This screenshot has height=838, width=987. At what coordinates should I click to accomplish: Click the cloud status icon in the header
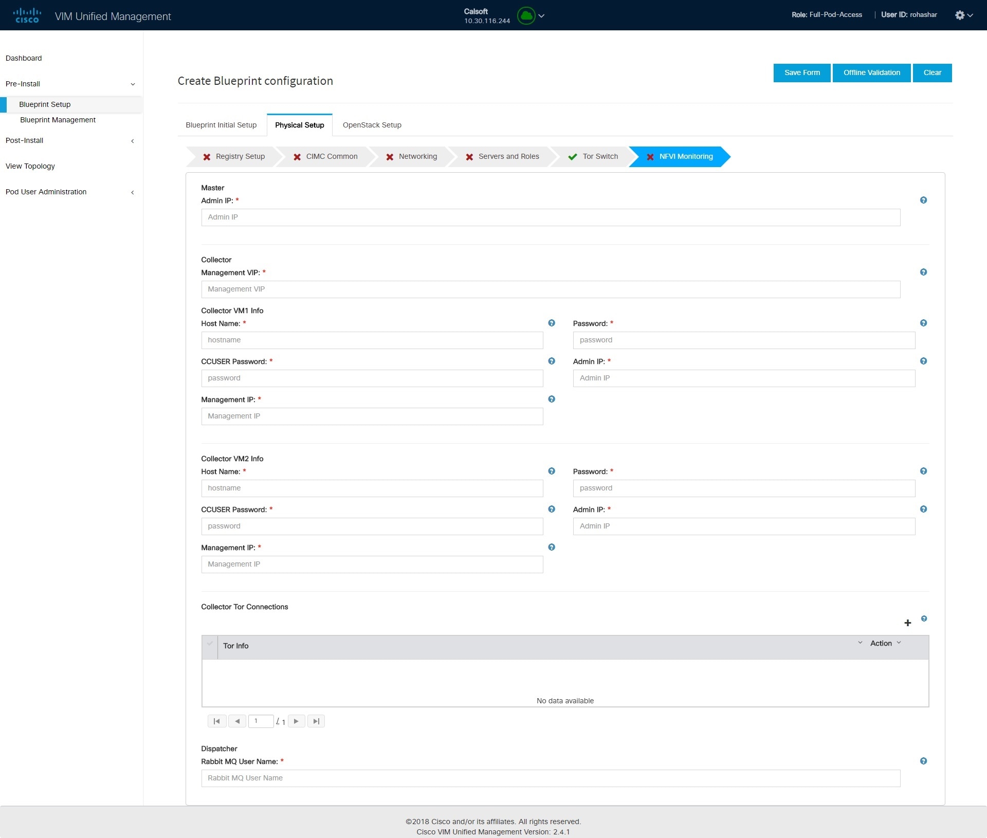[526, 16]
